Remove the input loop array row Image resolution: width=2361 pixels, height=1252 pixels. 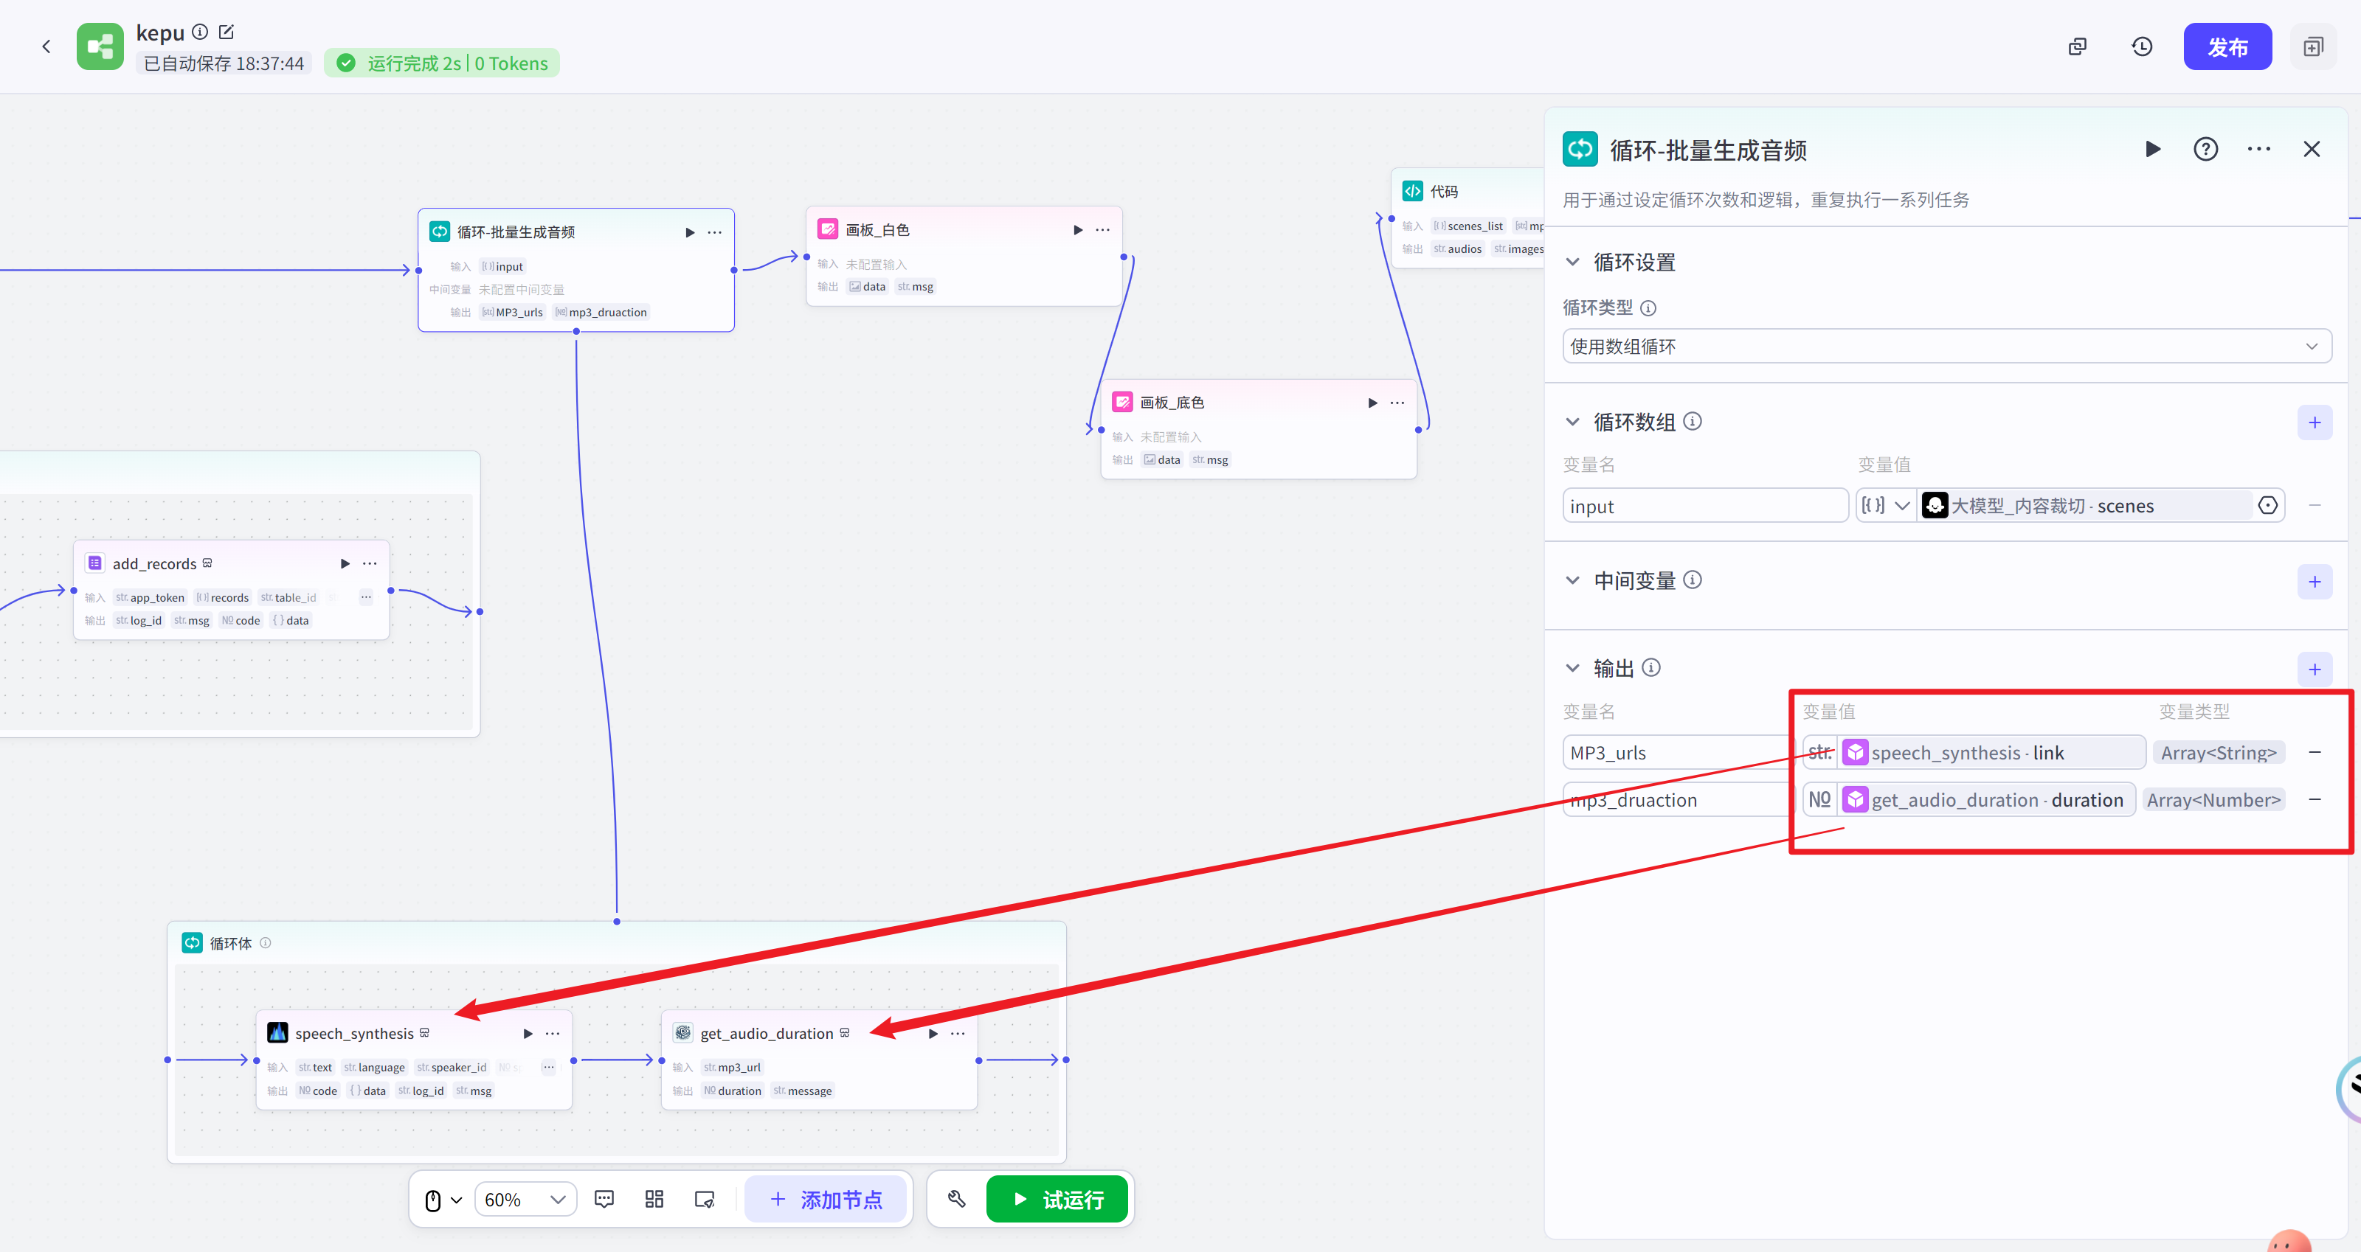(x=2315, y=506)
